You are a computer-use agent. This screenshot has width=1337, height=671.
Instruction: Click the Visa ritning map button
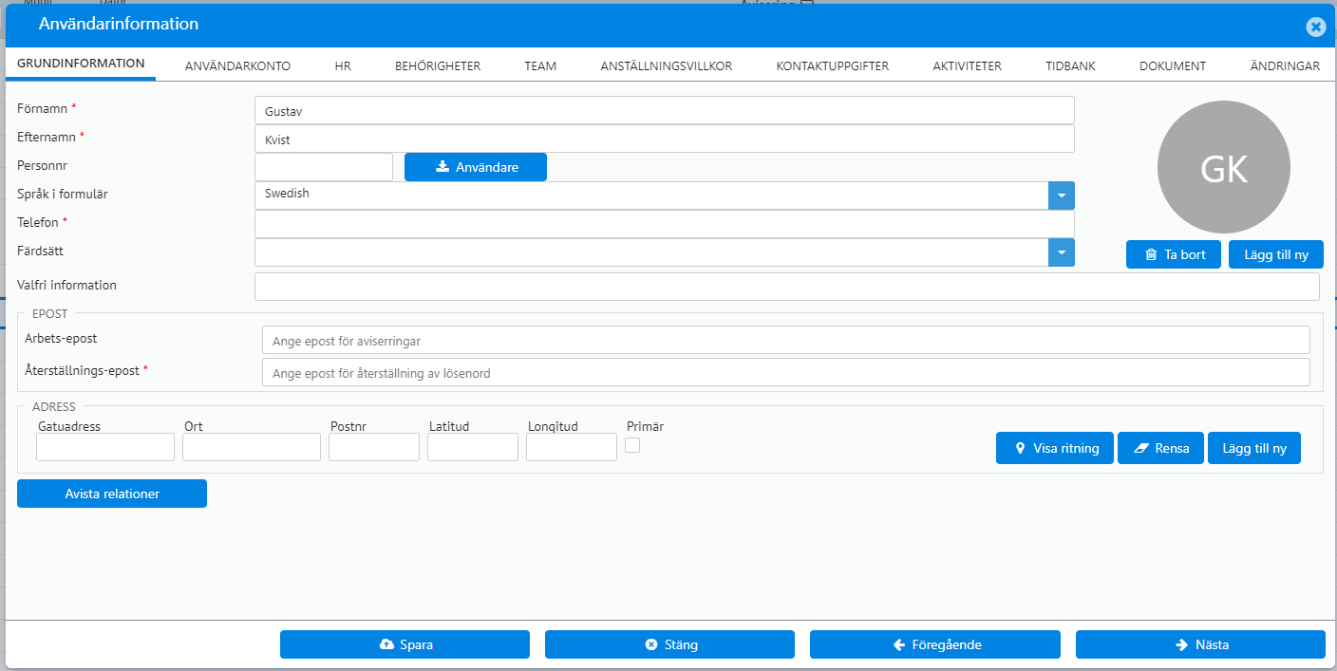pos(1055,448)
